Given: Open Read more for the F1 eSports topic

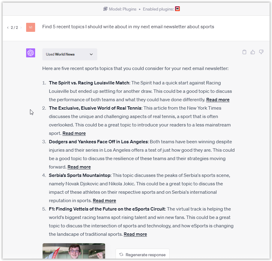Looking at the screenshot, I should (x=135, y=234).
